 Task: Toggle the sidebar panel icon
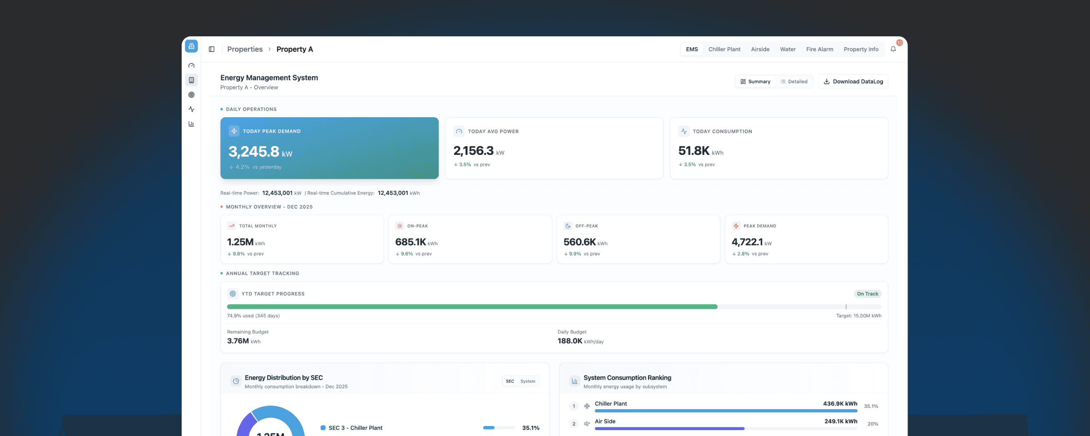coord(212,49)
